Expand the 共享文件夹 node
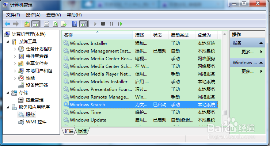Image resolution: width=270 pixels, height=146 pixels. tap(15, 64)
